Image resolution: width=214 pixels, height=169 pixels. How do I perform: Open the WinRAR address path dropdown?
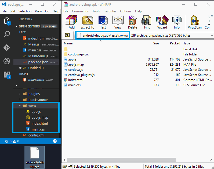pyautogui.click(x=212, y=36)
